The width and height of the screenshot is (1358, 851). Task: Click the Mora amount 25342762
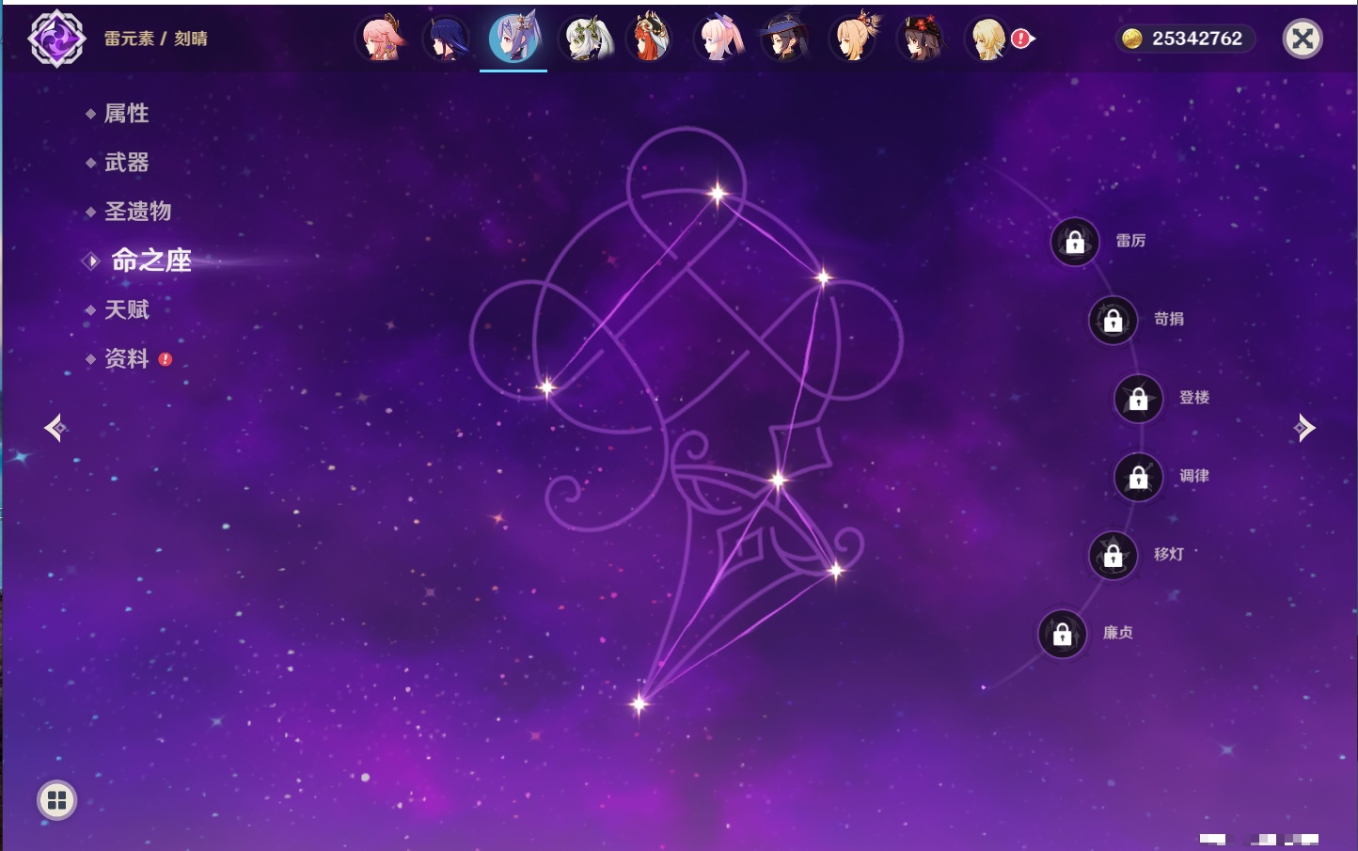point(1197,39)
